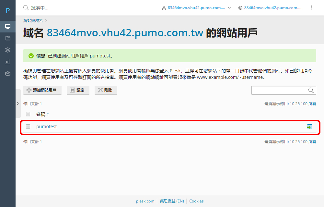The image size is (324, 207).
Task: Open the Files folder sidebar icon
Action: point(8,38)
